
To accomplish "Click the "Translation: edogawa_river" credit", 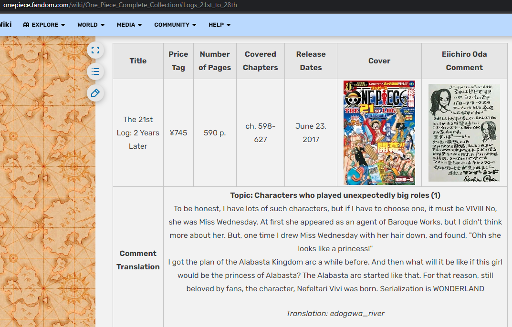I will [335, 314].
